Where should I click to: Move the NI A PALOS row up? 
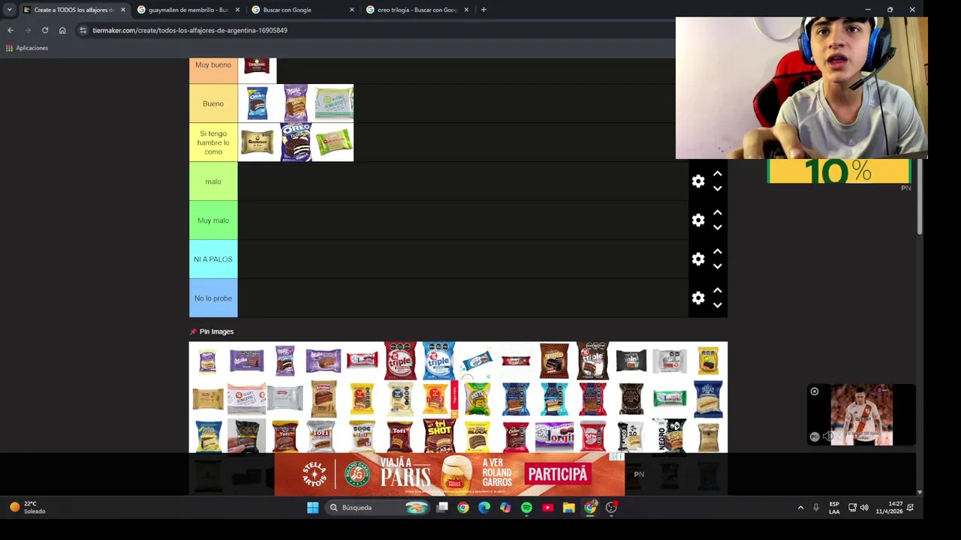coord(717,252)
